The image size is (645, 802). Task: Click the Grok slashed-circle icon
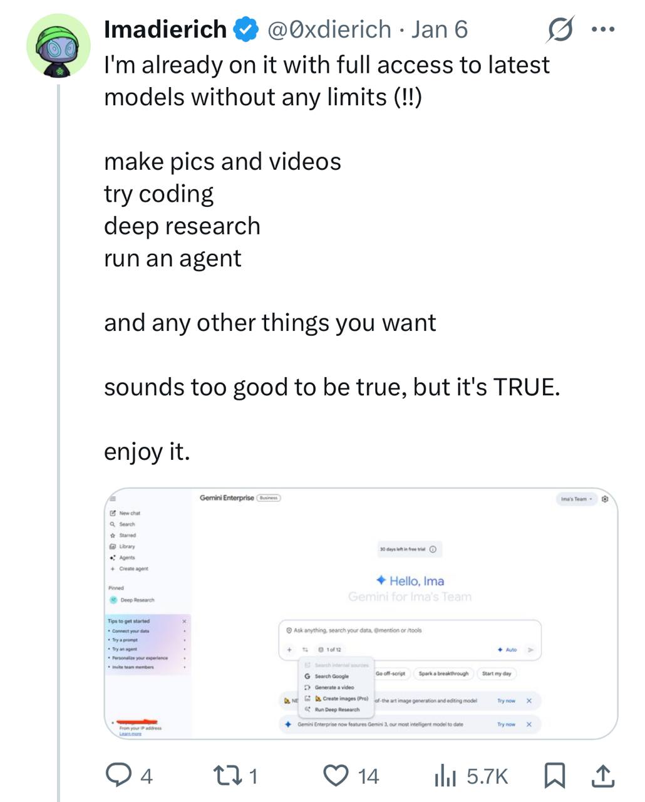[560, 29]
